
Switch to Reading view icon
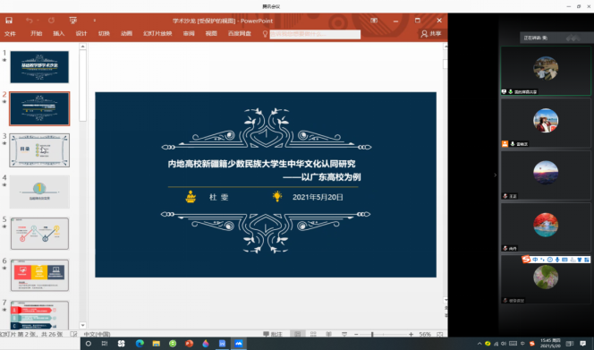click(329, 334)
